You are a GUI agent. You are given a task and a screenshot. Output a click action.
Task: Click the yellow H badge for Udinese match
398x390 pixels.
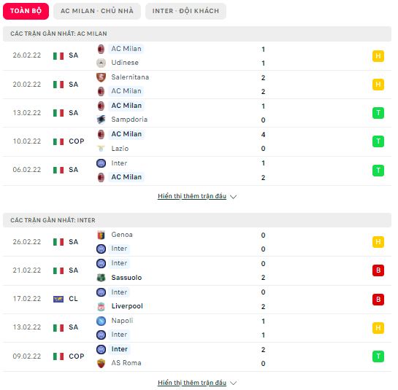[378, 56]
